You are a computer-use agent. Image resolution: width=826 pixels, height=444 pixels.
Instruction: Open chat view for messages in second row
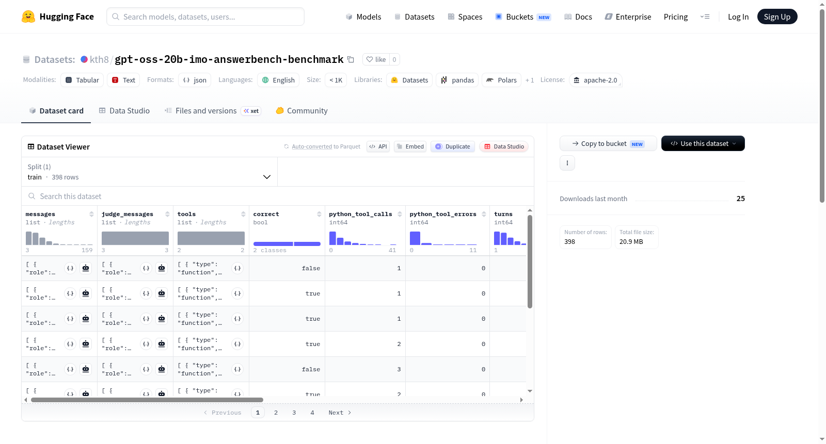[x=86, y=293]
